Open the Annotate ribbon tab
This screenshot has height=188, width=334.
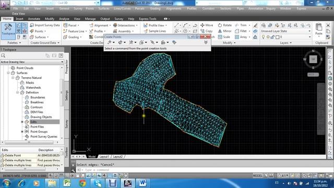tap(34, 19)
